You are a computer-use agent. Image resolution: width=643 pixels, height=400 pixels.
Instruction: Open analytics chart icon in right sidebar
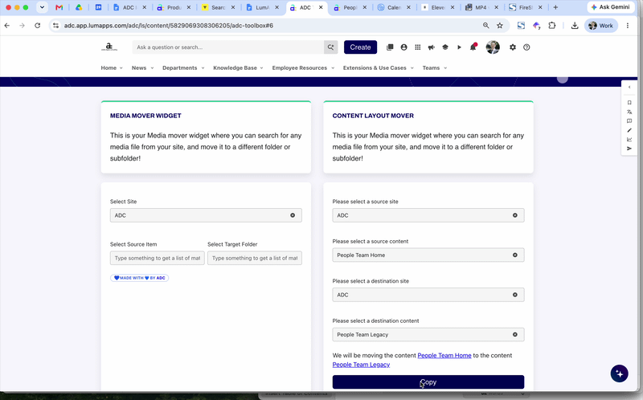click(x=629, y=139)
